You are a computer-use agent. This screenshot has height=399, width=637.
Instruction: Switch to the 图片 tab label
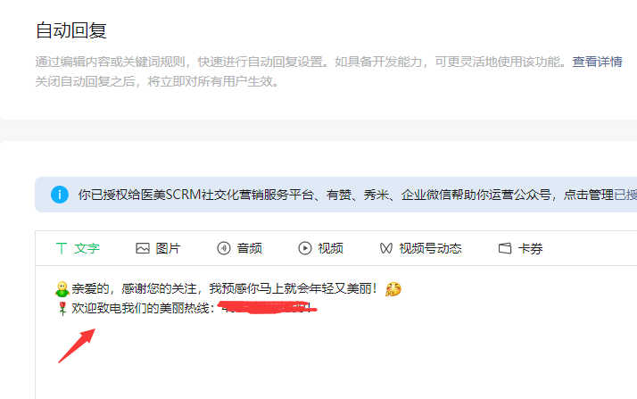pyautogui.click(x=169, y=248)
